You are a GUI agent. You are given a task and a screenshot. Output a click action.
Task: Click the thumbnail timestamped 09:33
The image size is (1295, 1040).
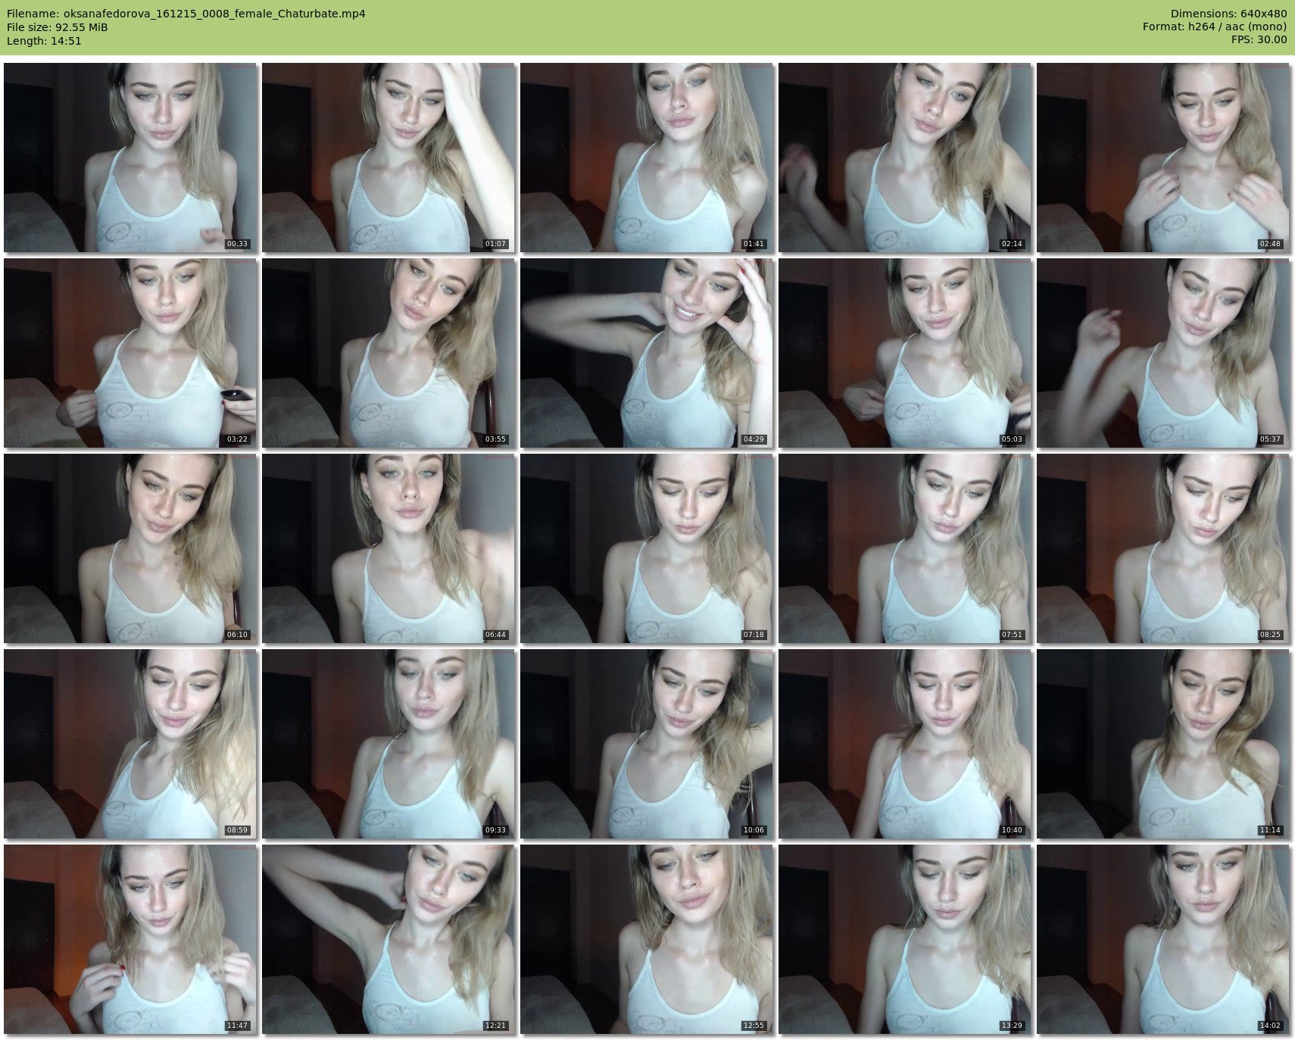point(388,744)
